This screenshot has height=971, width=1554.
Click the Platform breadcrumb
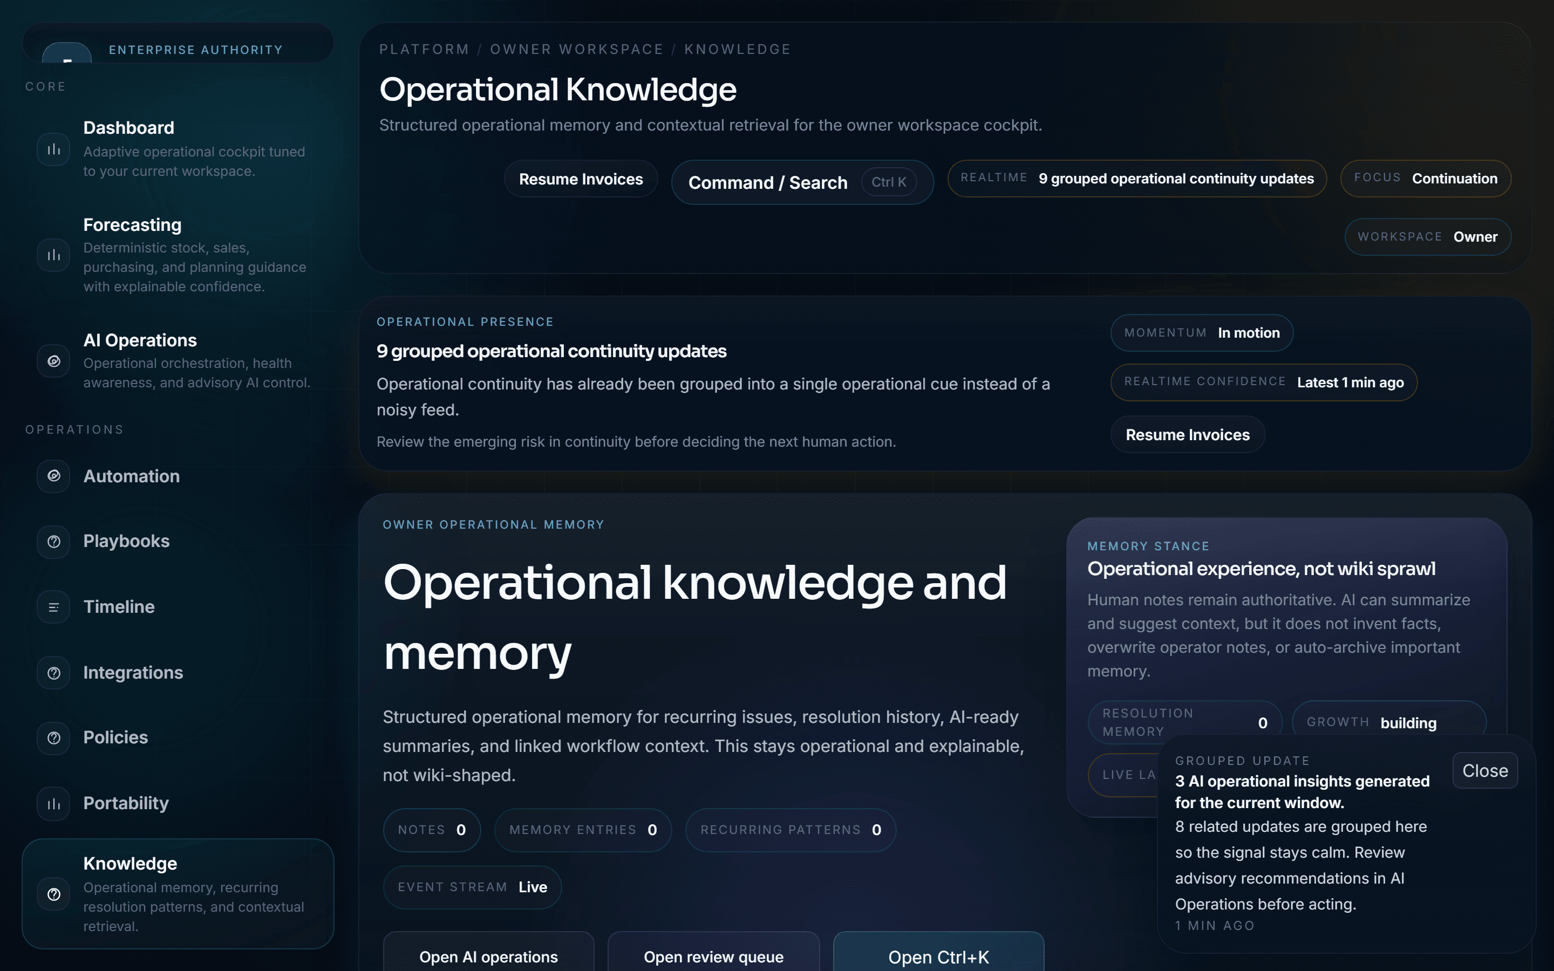click(x=425, y=50)
